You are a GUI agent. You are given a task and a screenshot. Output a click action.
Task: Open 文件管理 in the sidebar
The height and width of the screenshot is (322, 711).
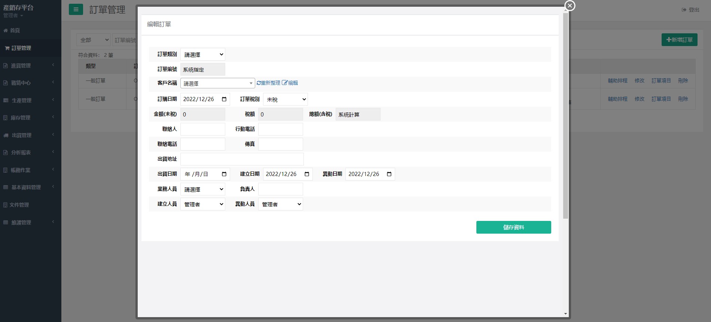[31, 205]
